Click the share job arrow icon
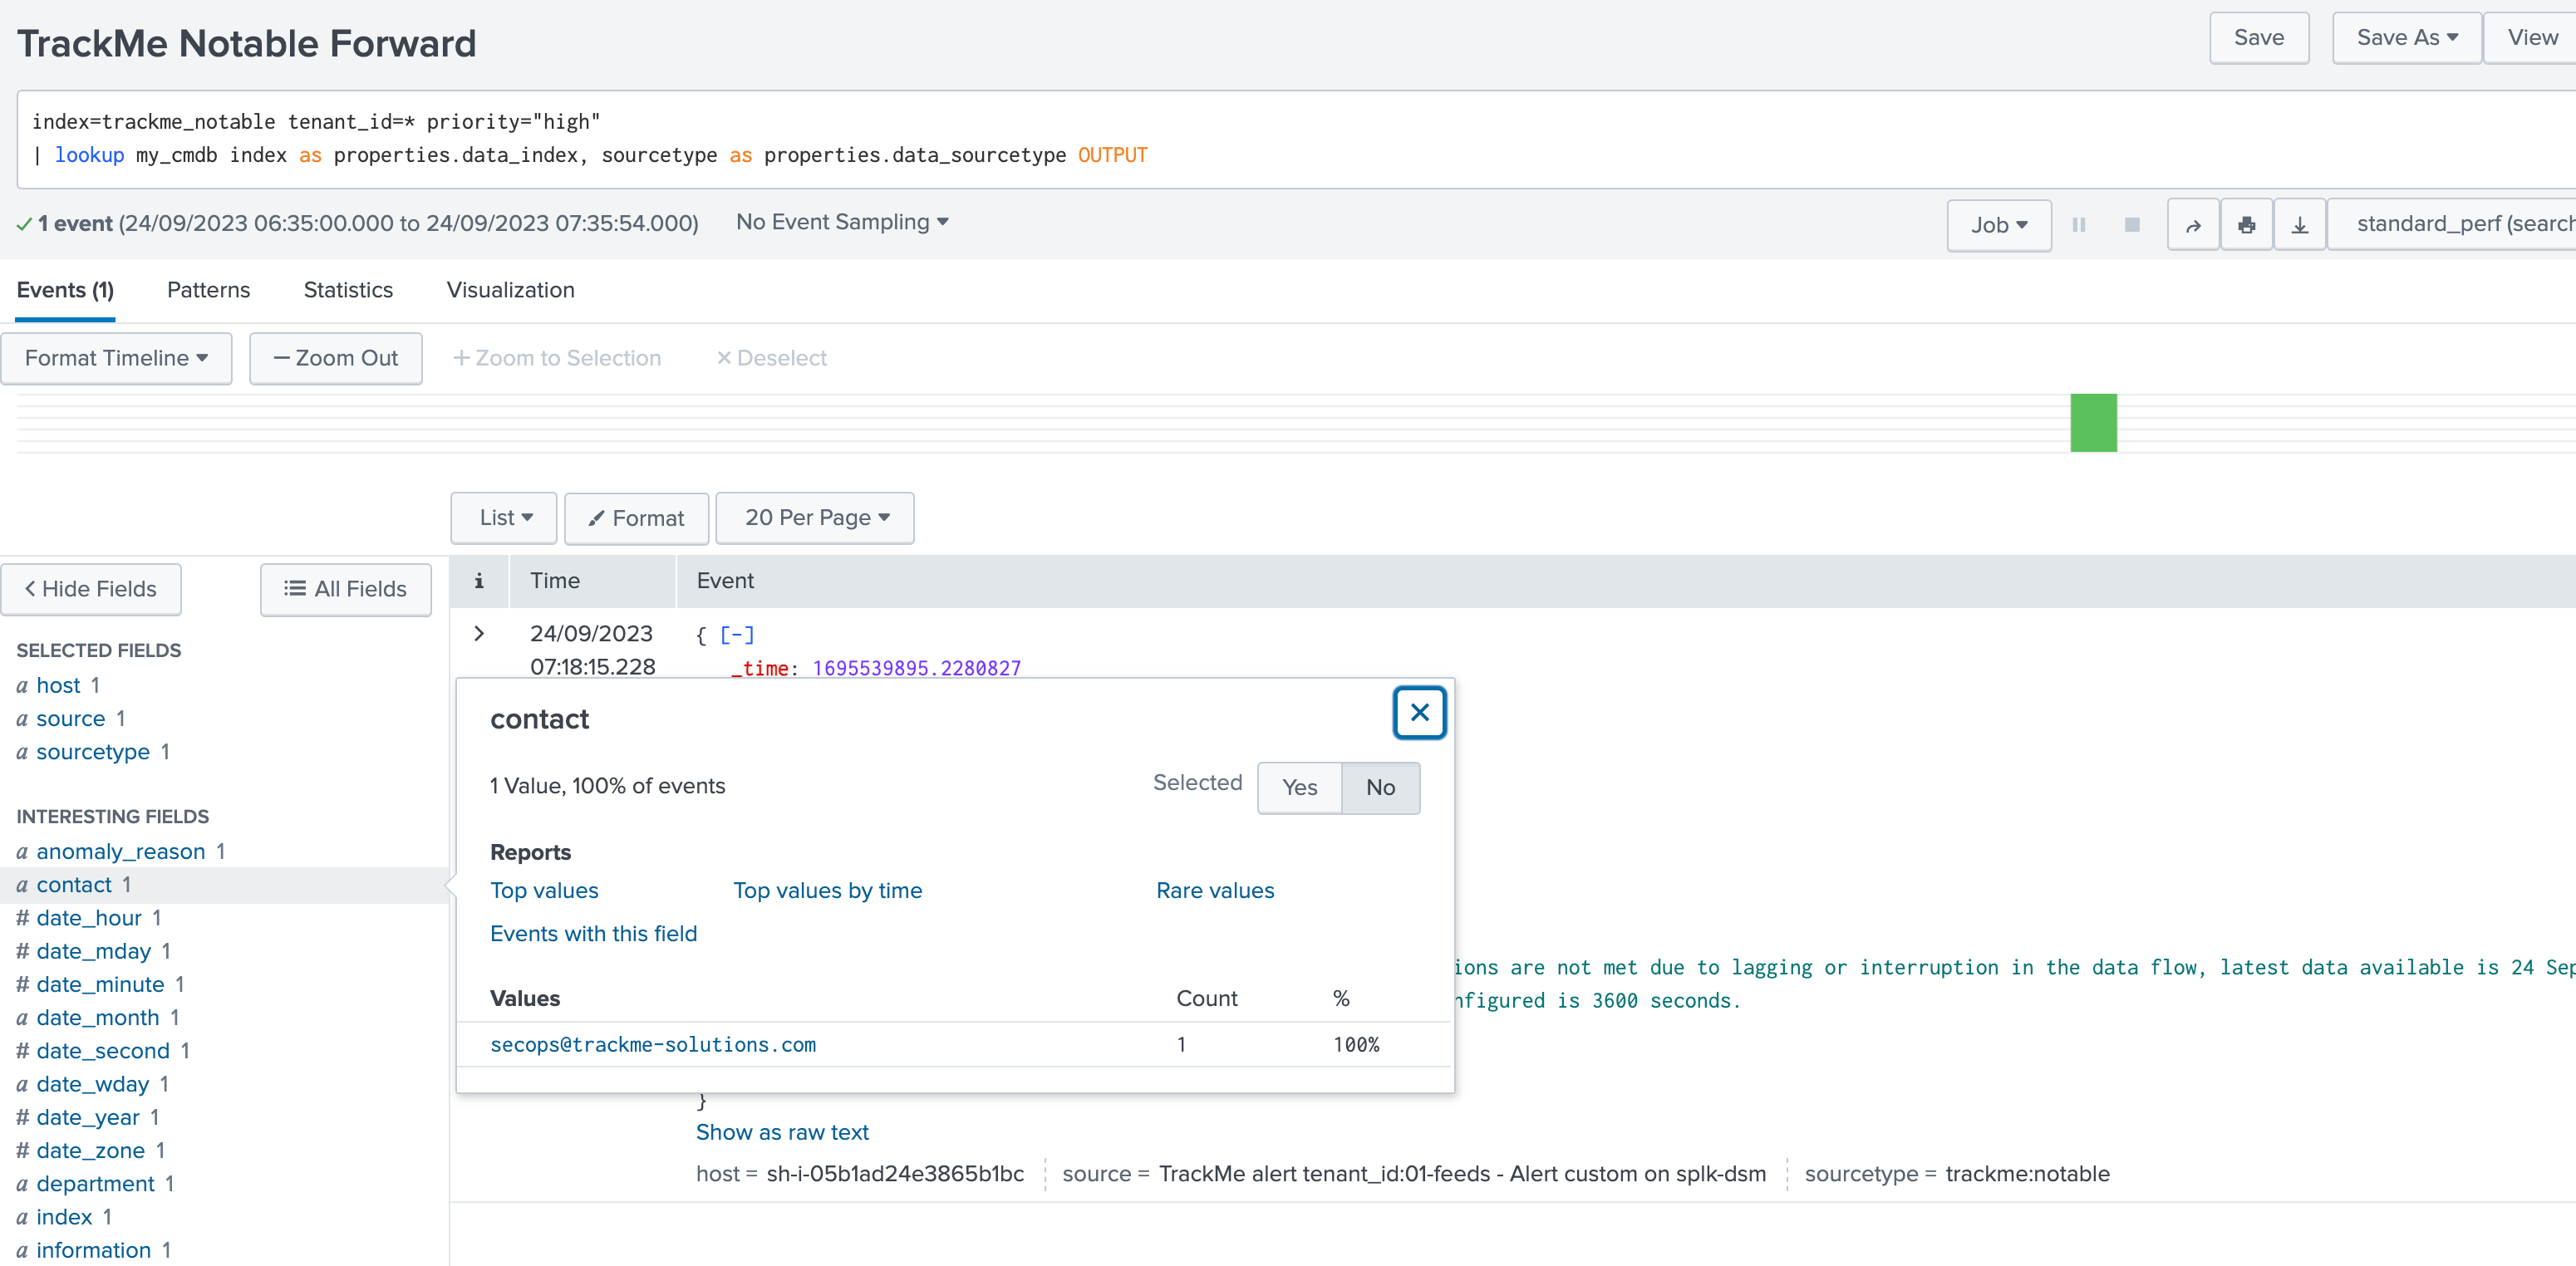The width and height of the screenshot is (2576, 1266). click(x=2192, y=225)
